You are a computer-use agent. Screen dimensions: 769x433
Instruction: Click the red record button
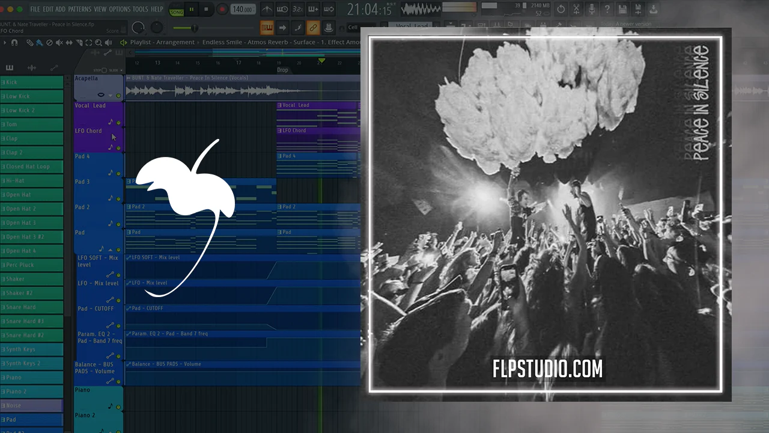point(222,10)
